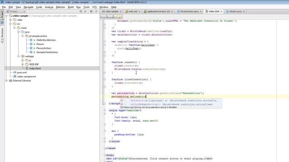Select the PersonAction class in project tree
The image size is (289, 162).
[43, 48]
